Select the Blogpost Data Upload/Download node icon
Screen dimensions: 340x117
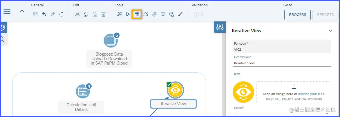111,41
